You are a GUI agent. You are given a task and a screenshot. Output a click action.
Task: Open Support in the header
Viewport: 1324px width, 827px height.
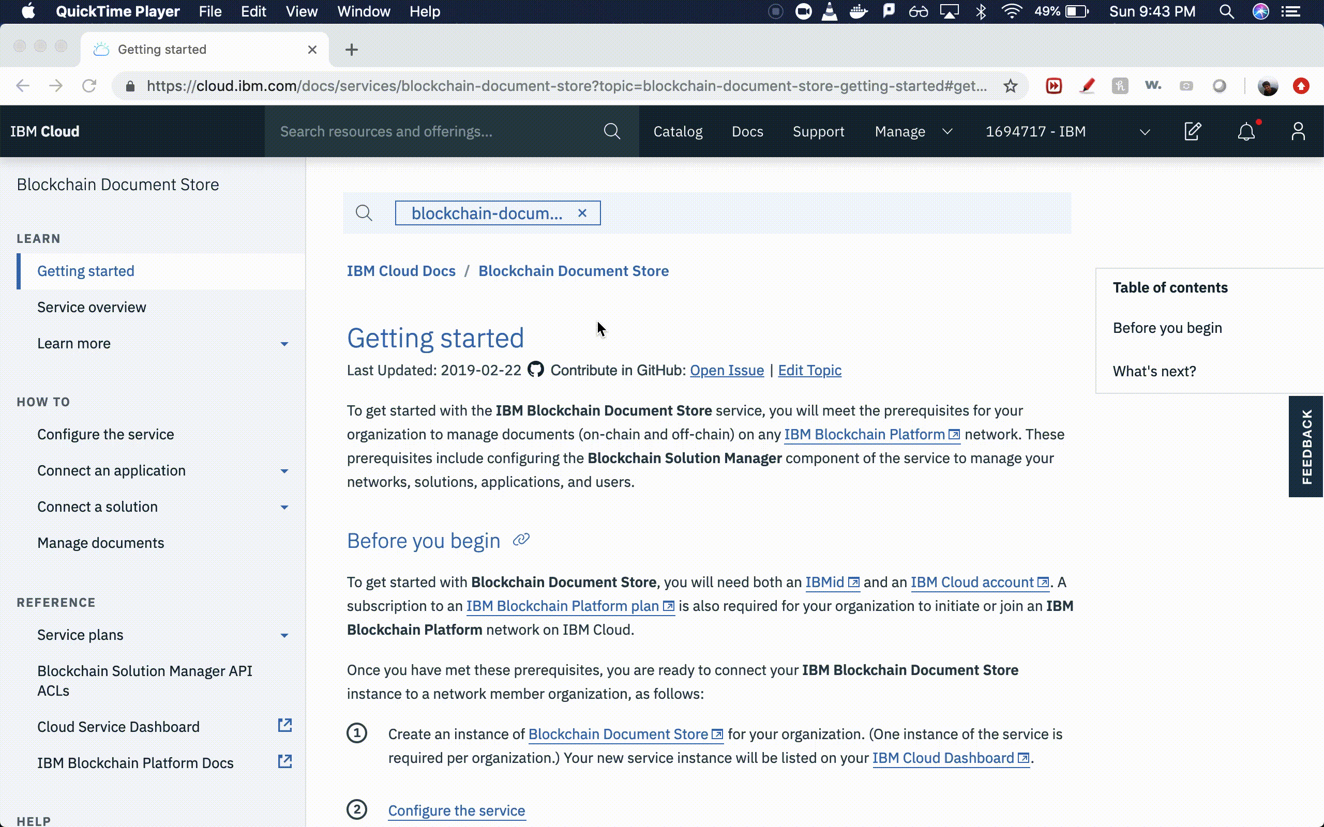point(819,131)
